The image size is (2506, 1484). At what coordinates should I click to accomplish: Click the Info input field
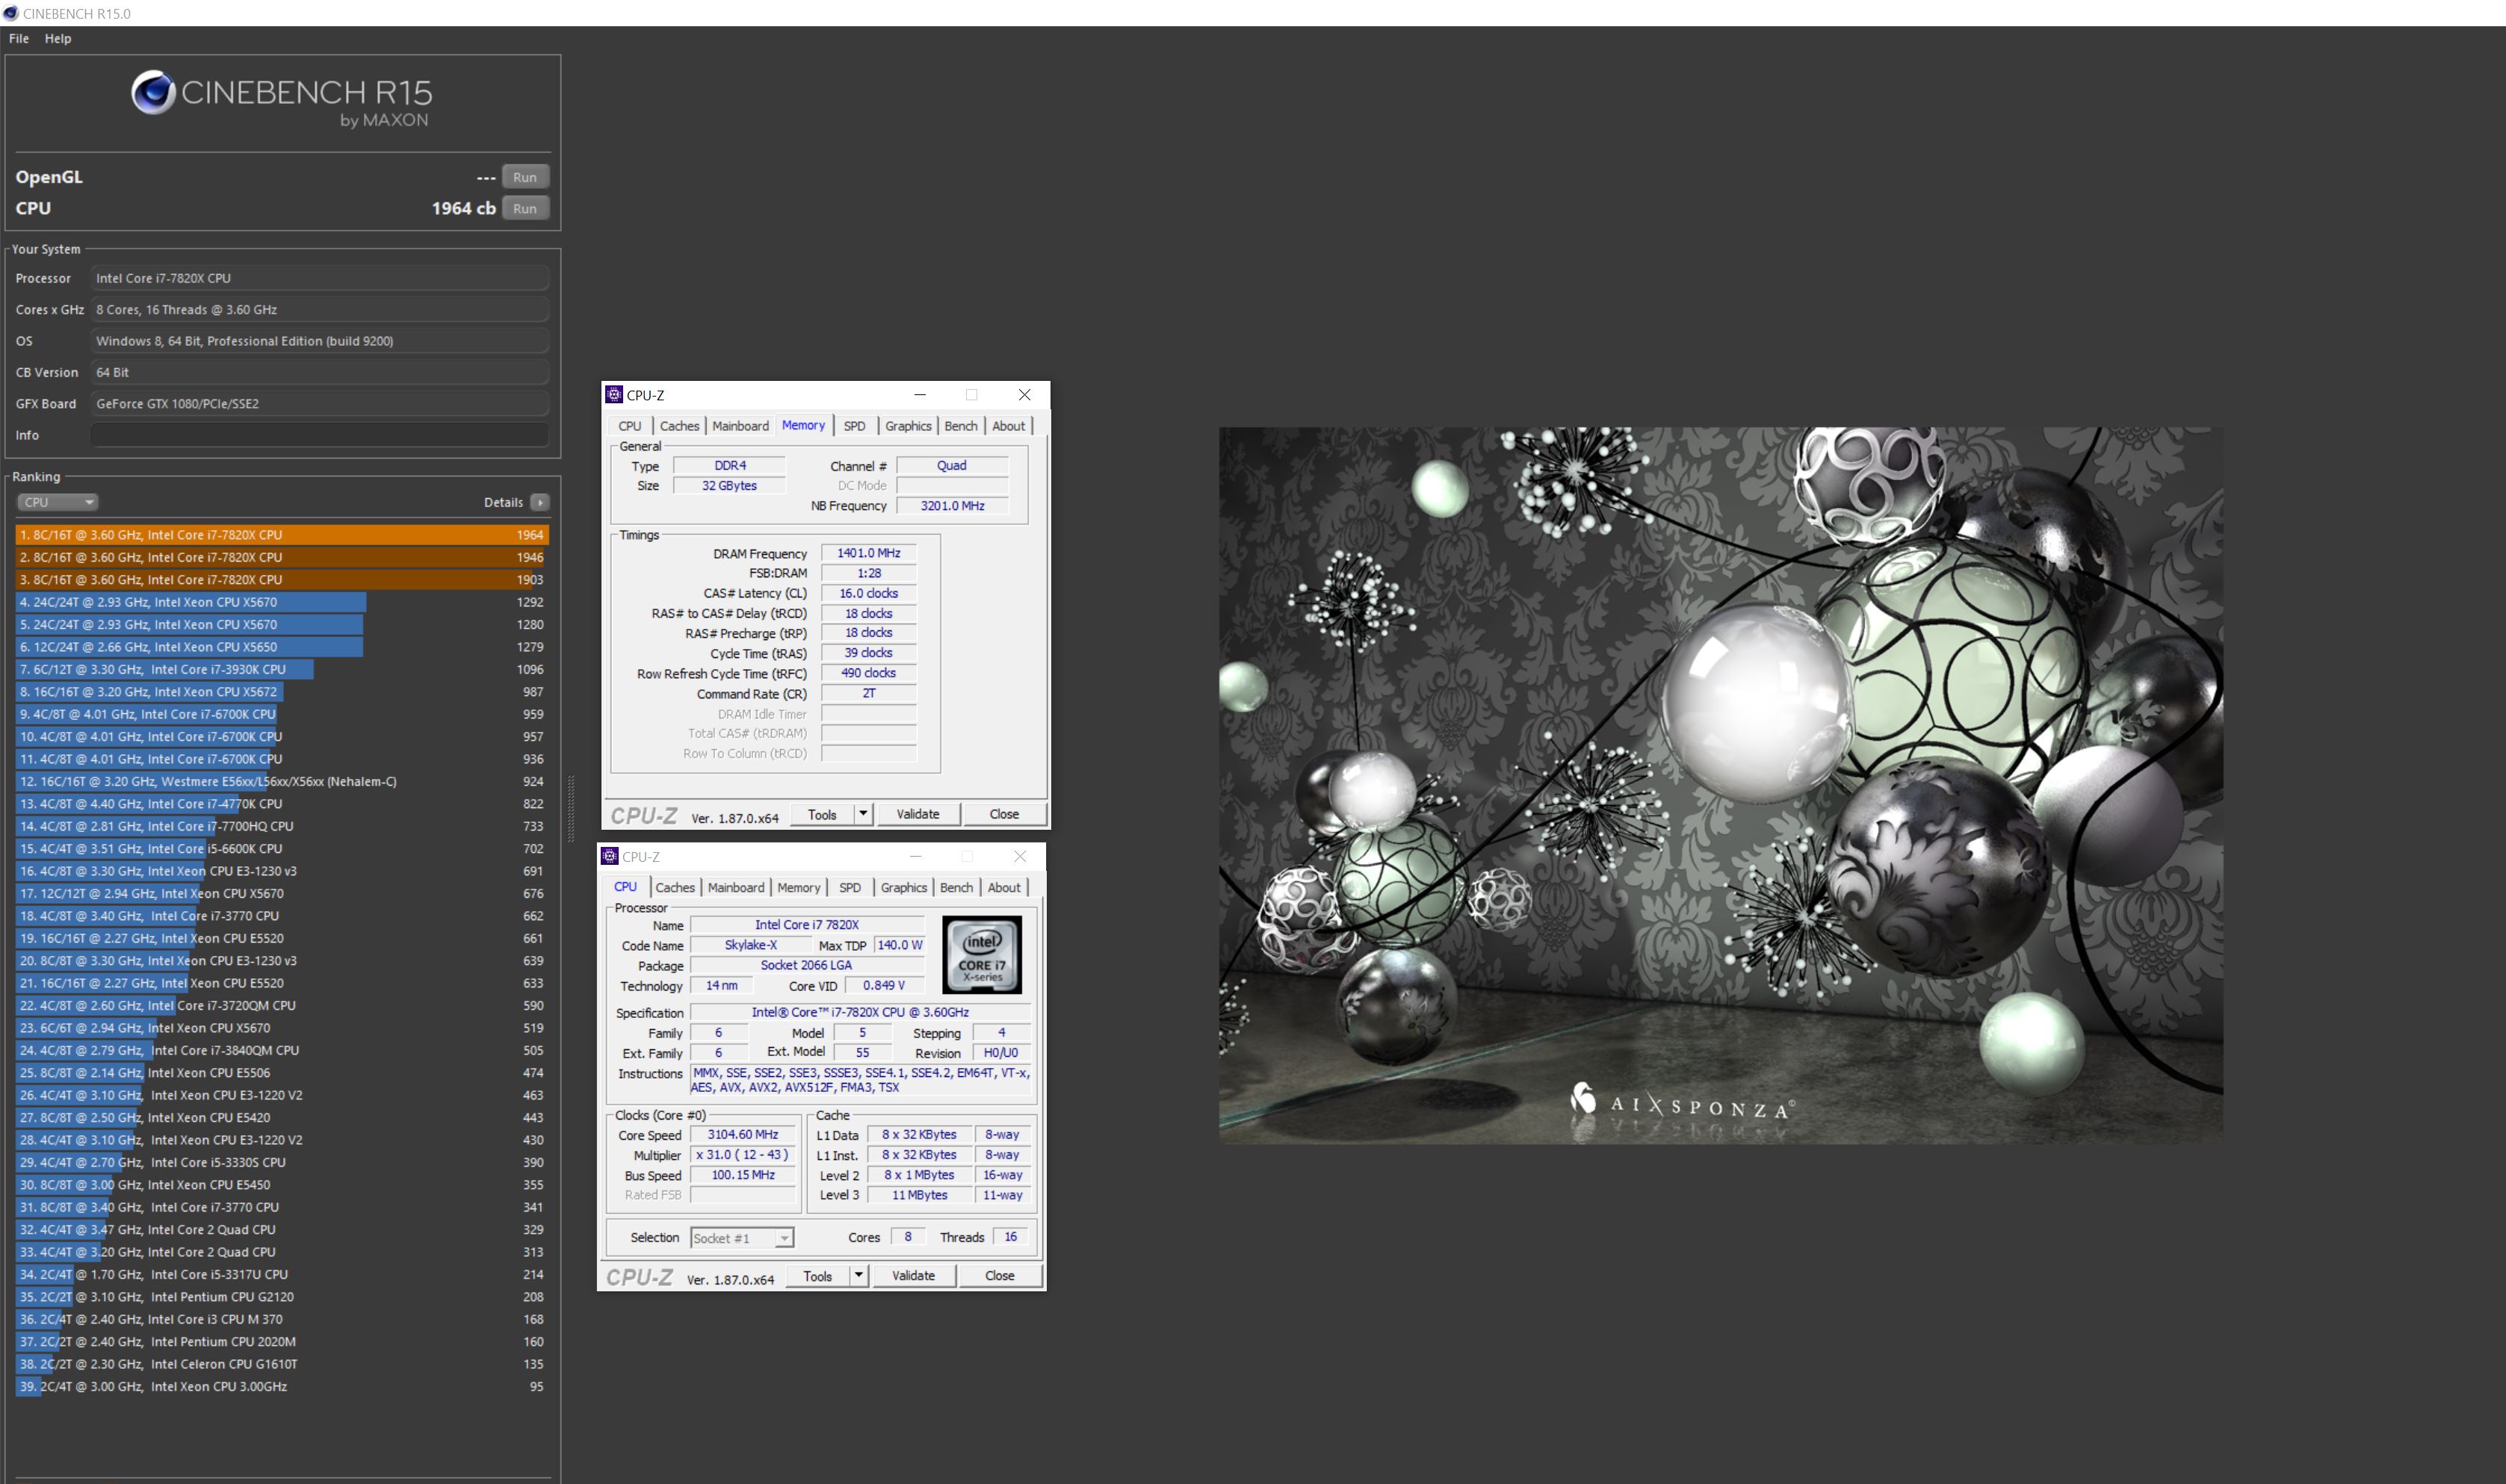click(319, 435)
